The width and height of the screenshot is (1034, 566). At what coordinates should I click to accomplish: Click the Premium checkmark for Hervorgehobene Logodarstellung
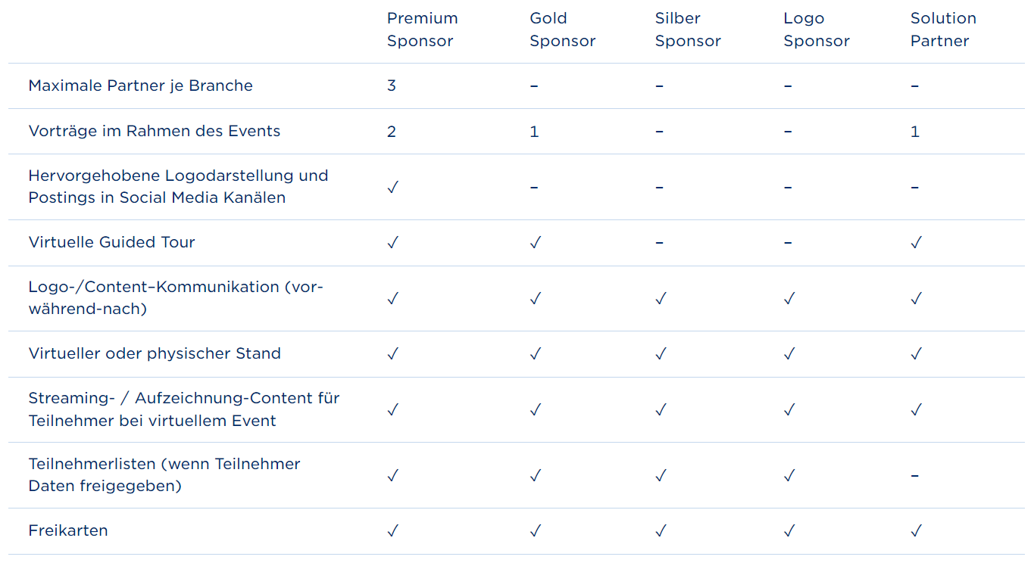(392, 188)
